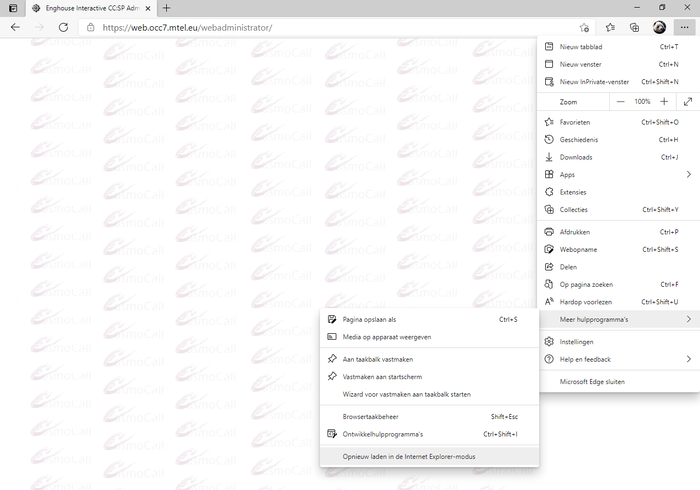Open a new tab with plus icon
This screenshot has width=700, height=490.
pyautogui.click(x=167, y=8)
